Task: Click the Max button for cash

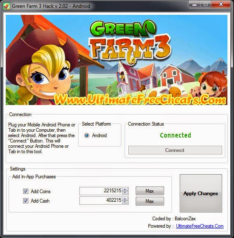Action: tap(150, 201)
